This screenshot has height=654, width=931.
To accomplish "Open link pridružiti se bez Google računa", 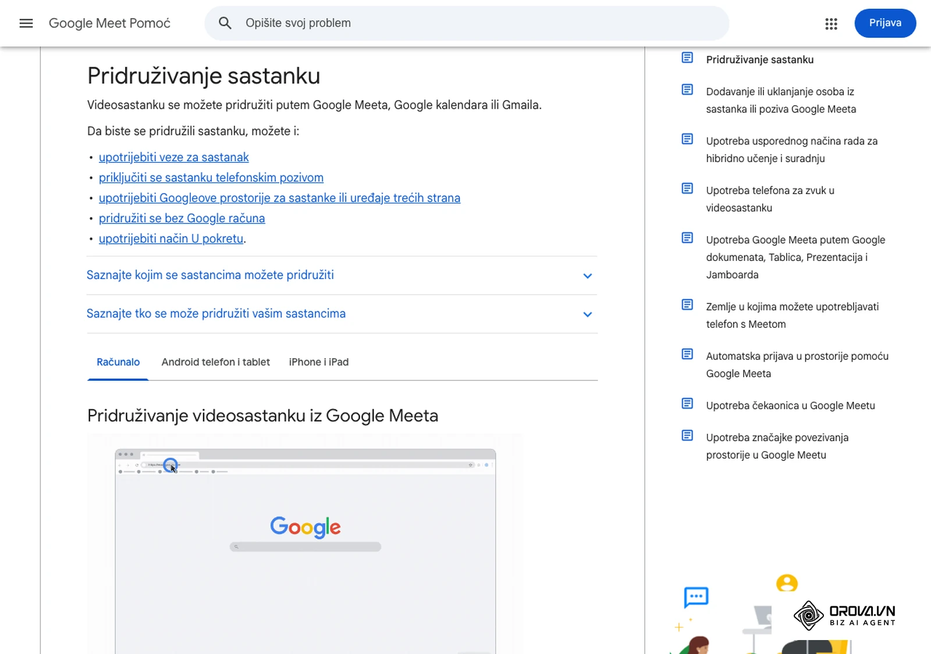I will (x=182, y=219).
